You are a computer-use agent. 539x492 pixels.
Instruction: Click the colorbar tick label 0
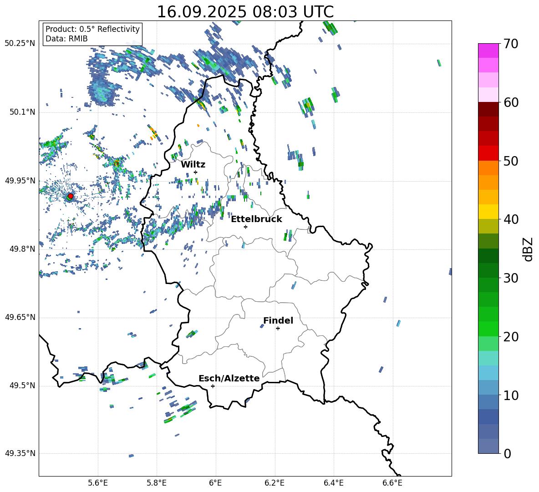click(x=508, y=454)
